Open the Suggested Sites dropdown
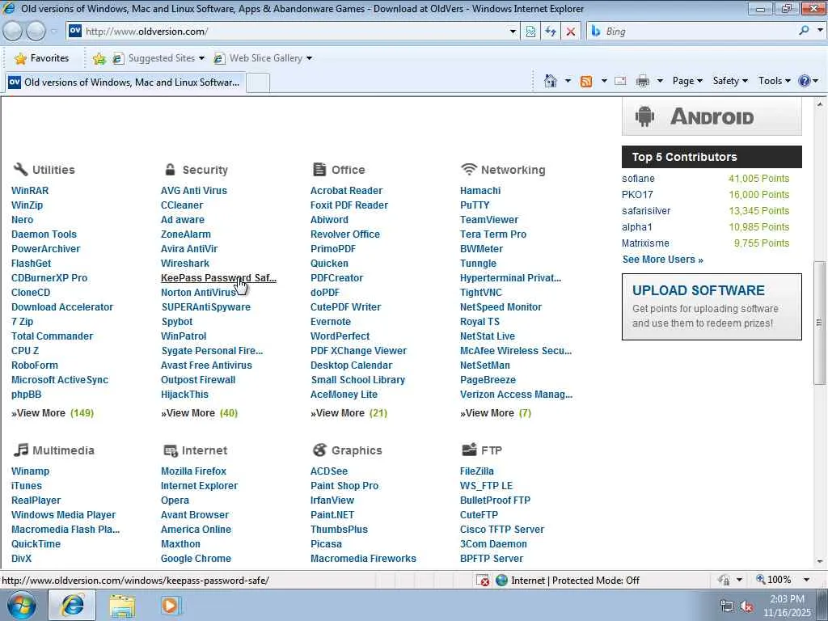Screen dimensions: 828x621 point(201,58)
